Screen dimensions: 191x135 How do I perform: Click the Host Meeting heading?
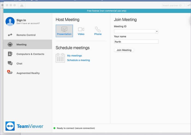click(x=67, y=19)
